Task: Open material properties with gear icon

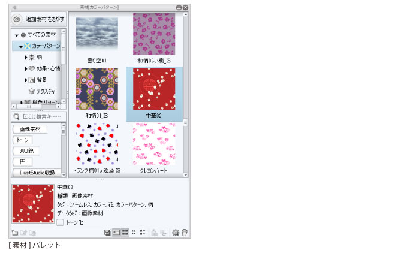Action: coord(176,233)
